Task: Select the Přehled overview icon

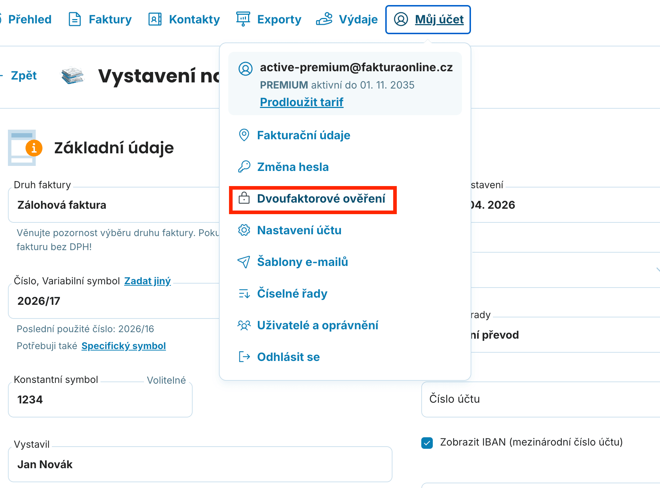Action: pyautogui.click(x=1, y=19)
